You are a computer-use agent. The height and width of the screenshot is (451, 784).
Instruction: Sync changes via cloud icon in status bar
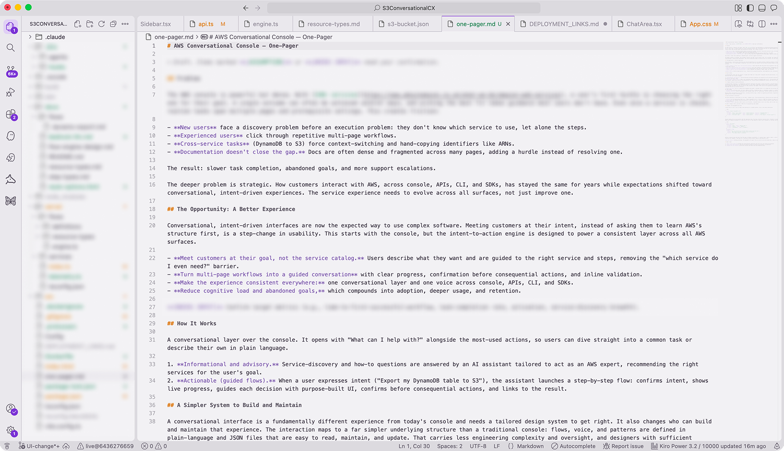(66, 446)
